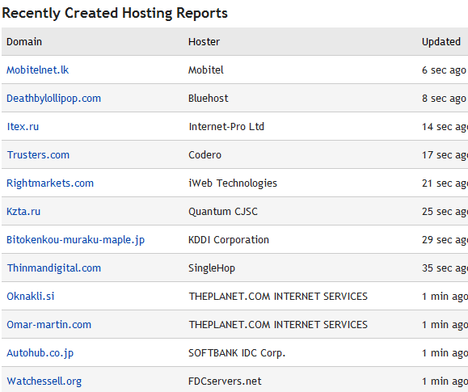Click the iWeb Technologies hoster cell
Image resolution: width=468 pixels, height=392 pixels.
tap(233, 183)
